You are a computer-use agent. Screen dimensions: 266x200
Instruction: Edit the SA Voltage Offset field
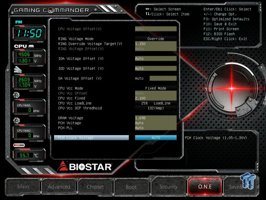click(x=163, y=78)
